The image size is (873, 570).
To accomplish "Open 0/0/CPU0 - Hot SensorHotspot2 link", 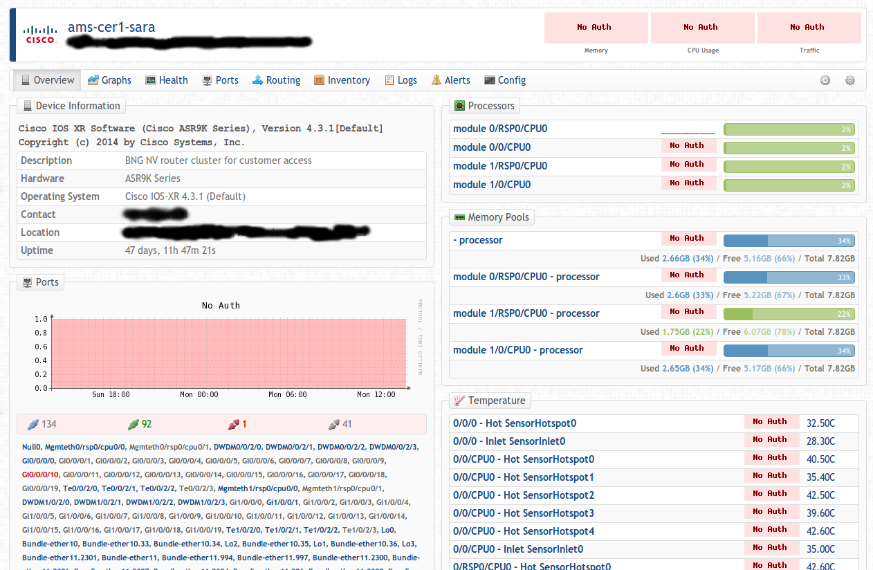I will (524, 495).
